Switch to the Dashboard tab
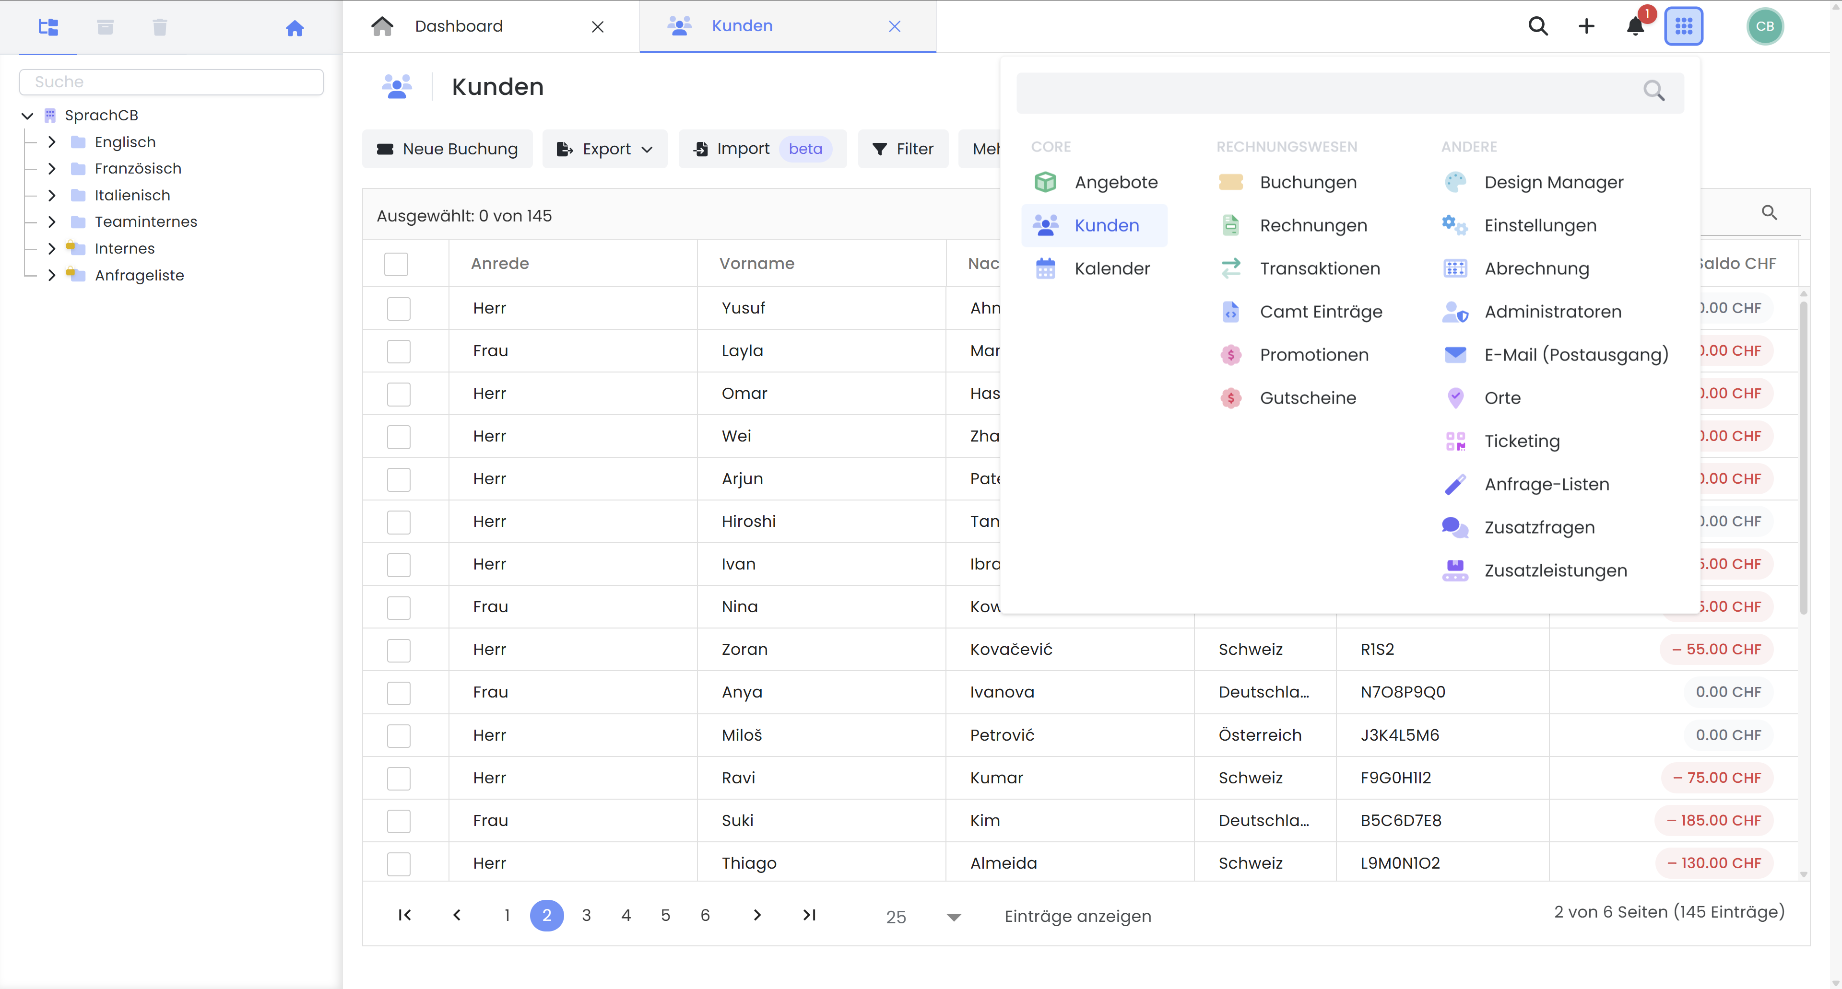This screenshot has height=989, width=1842. (460, 26)
